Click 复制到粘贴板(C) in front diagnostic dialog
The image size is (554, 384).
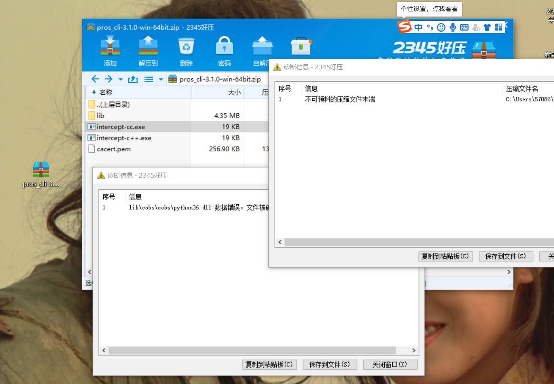pos(446,256)
